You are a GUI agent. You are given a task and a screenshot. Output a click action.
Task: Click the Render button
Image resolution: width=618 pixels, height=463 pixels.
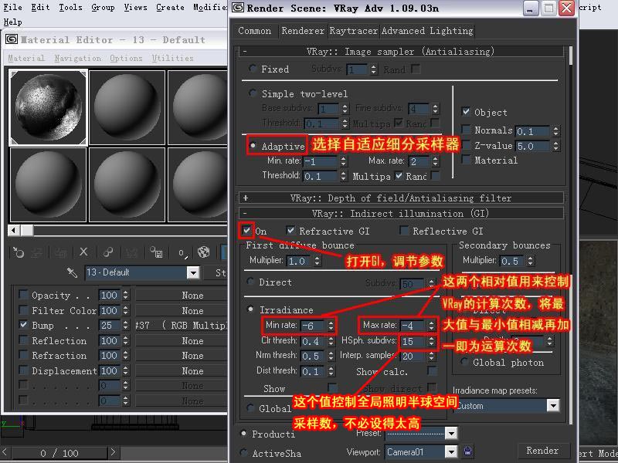click(x=542, y=451)
